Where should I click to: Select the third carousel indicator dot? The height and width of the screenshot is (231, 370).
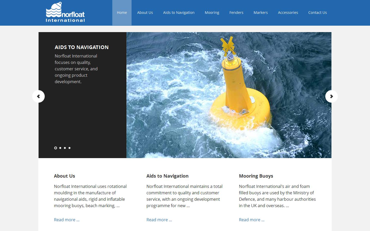click(x=65, y=148)
